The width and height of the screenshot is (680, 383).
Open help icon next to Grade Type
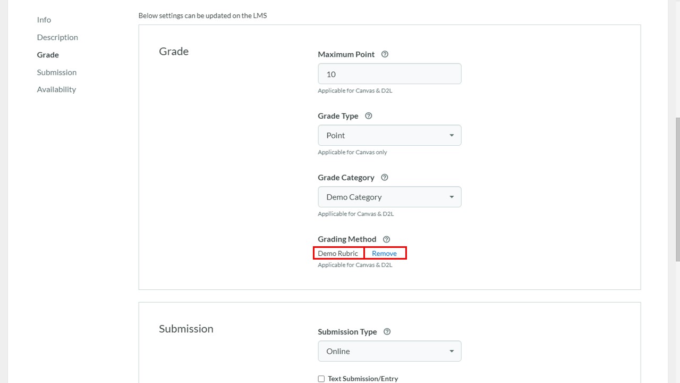click(369, 116)
